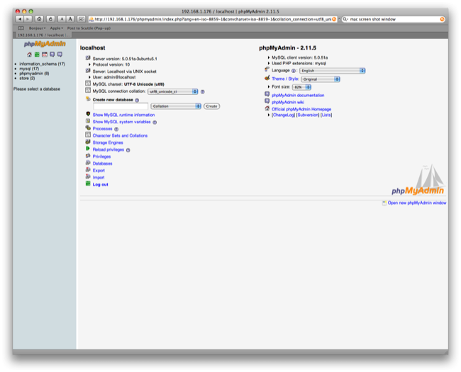
Task: Click the help icon next to Create new database
Action: point(137,100)
